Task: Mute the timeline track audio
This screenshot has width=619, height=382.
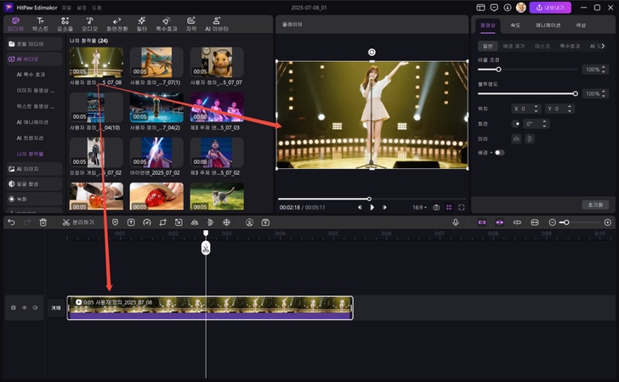Action: pos(35,307)
